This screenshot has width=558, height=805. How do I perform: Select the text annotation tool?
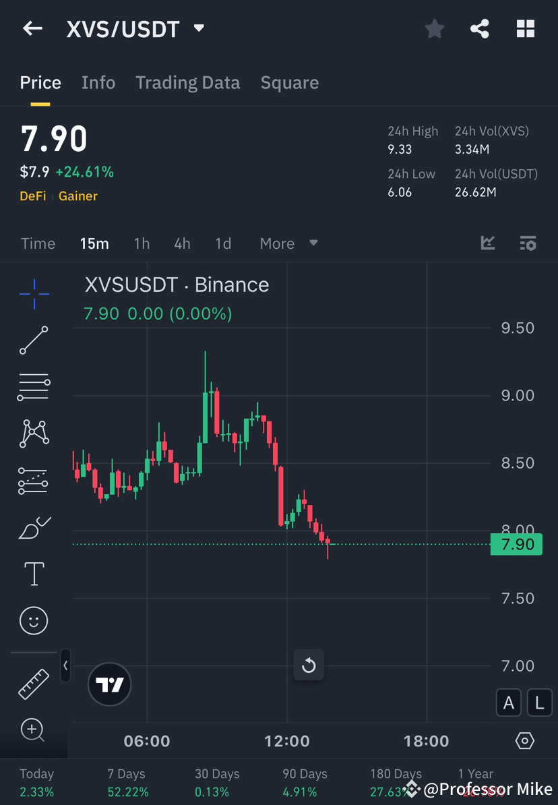34,573
